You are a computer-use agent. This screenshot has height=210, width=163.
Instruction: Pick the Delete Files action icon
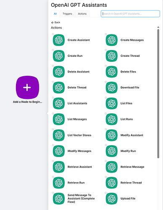(112, 72)
